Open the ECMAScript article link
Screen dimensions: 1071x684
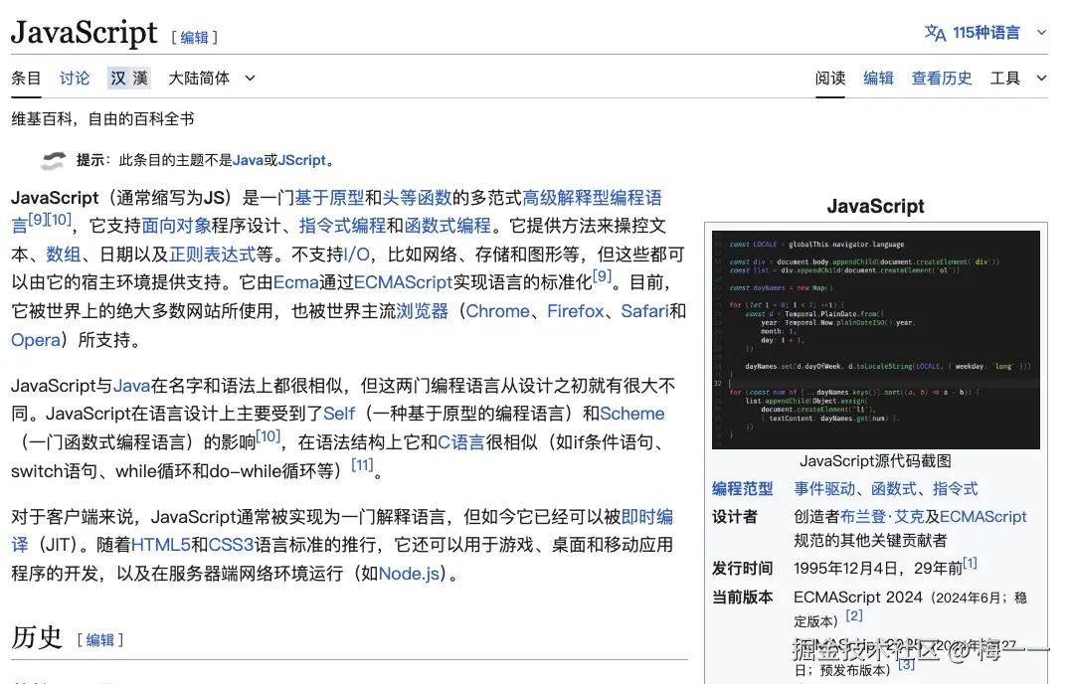click(x=402, y=282)
